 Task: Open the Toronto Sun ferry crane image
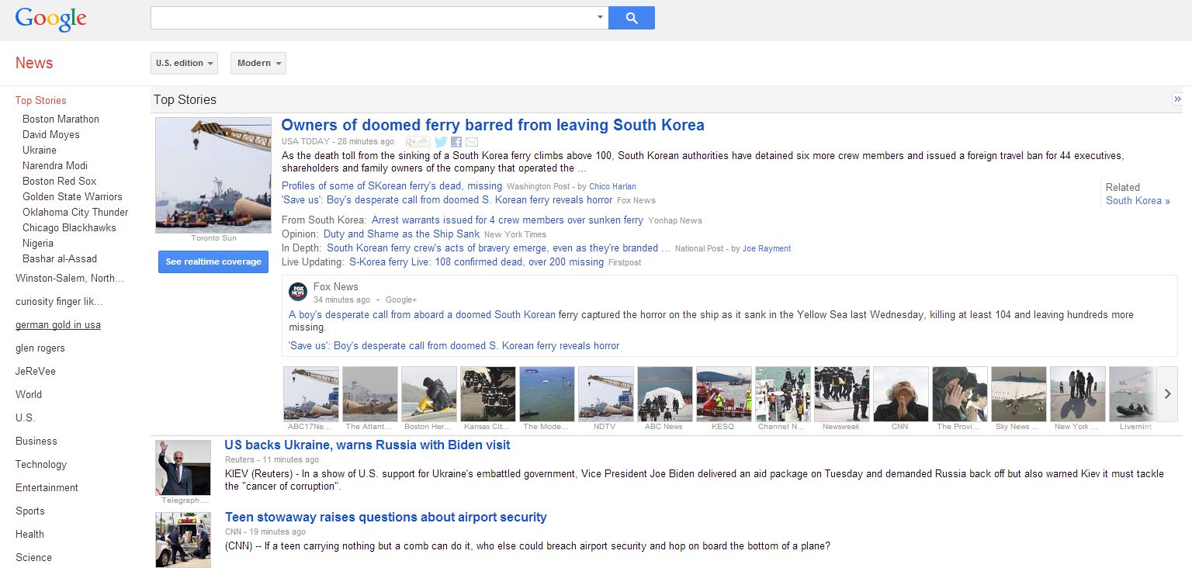coord(213,175)
